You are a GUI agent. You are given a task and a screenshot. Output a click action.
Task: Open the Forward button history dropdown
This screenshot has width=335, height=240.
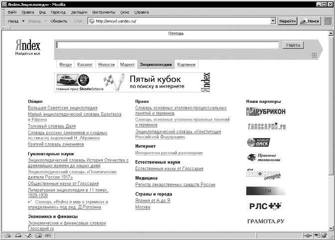pos(45,21)
